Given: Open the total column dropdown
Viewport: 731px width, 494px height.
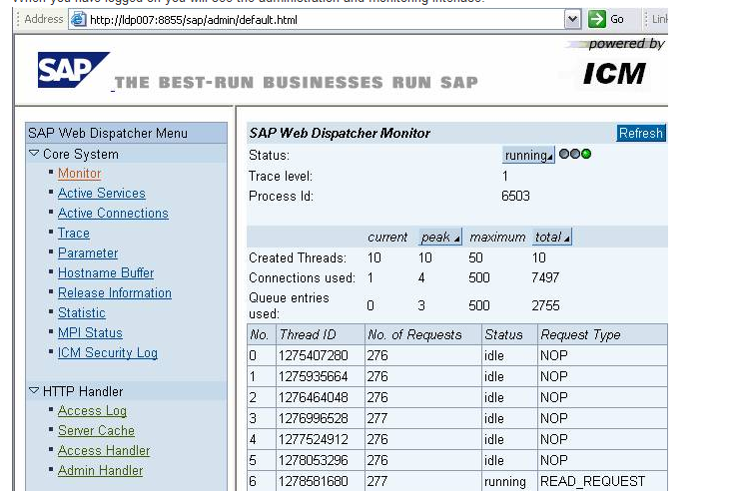Looking at the screenshot, I should tap(552, 238).
